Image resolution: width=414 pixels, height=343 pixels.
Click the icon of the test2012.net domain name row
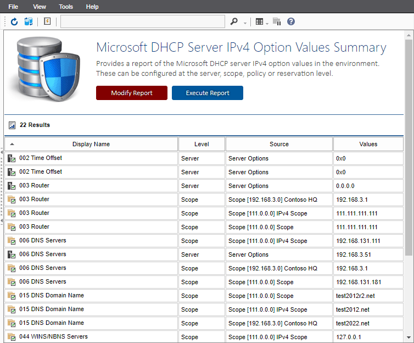tap(12, 309)
